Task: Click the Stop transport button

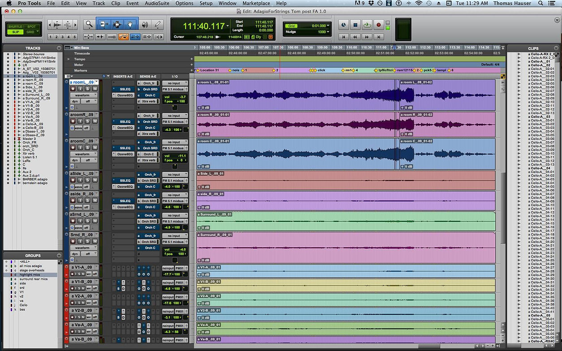Action: 355,25
